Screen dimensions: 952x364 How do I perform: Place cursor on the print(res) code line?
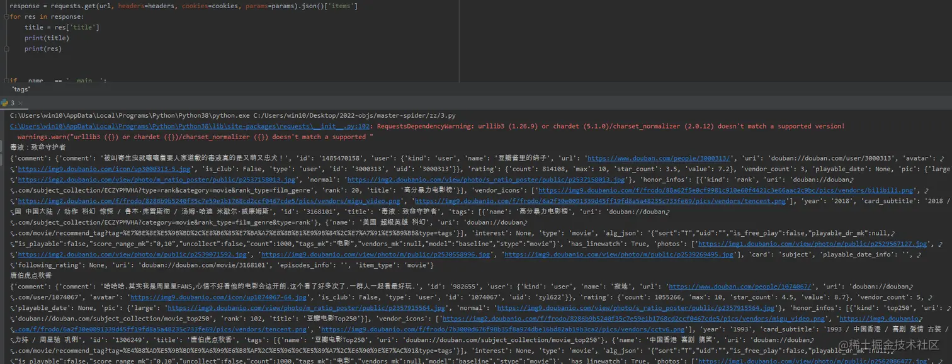coord(43,48)
